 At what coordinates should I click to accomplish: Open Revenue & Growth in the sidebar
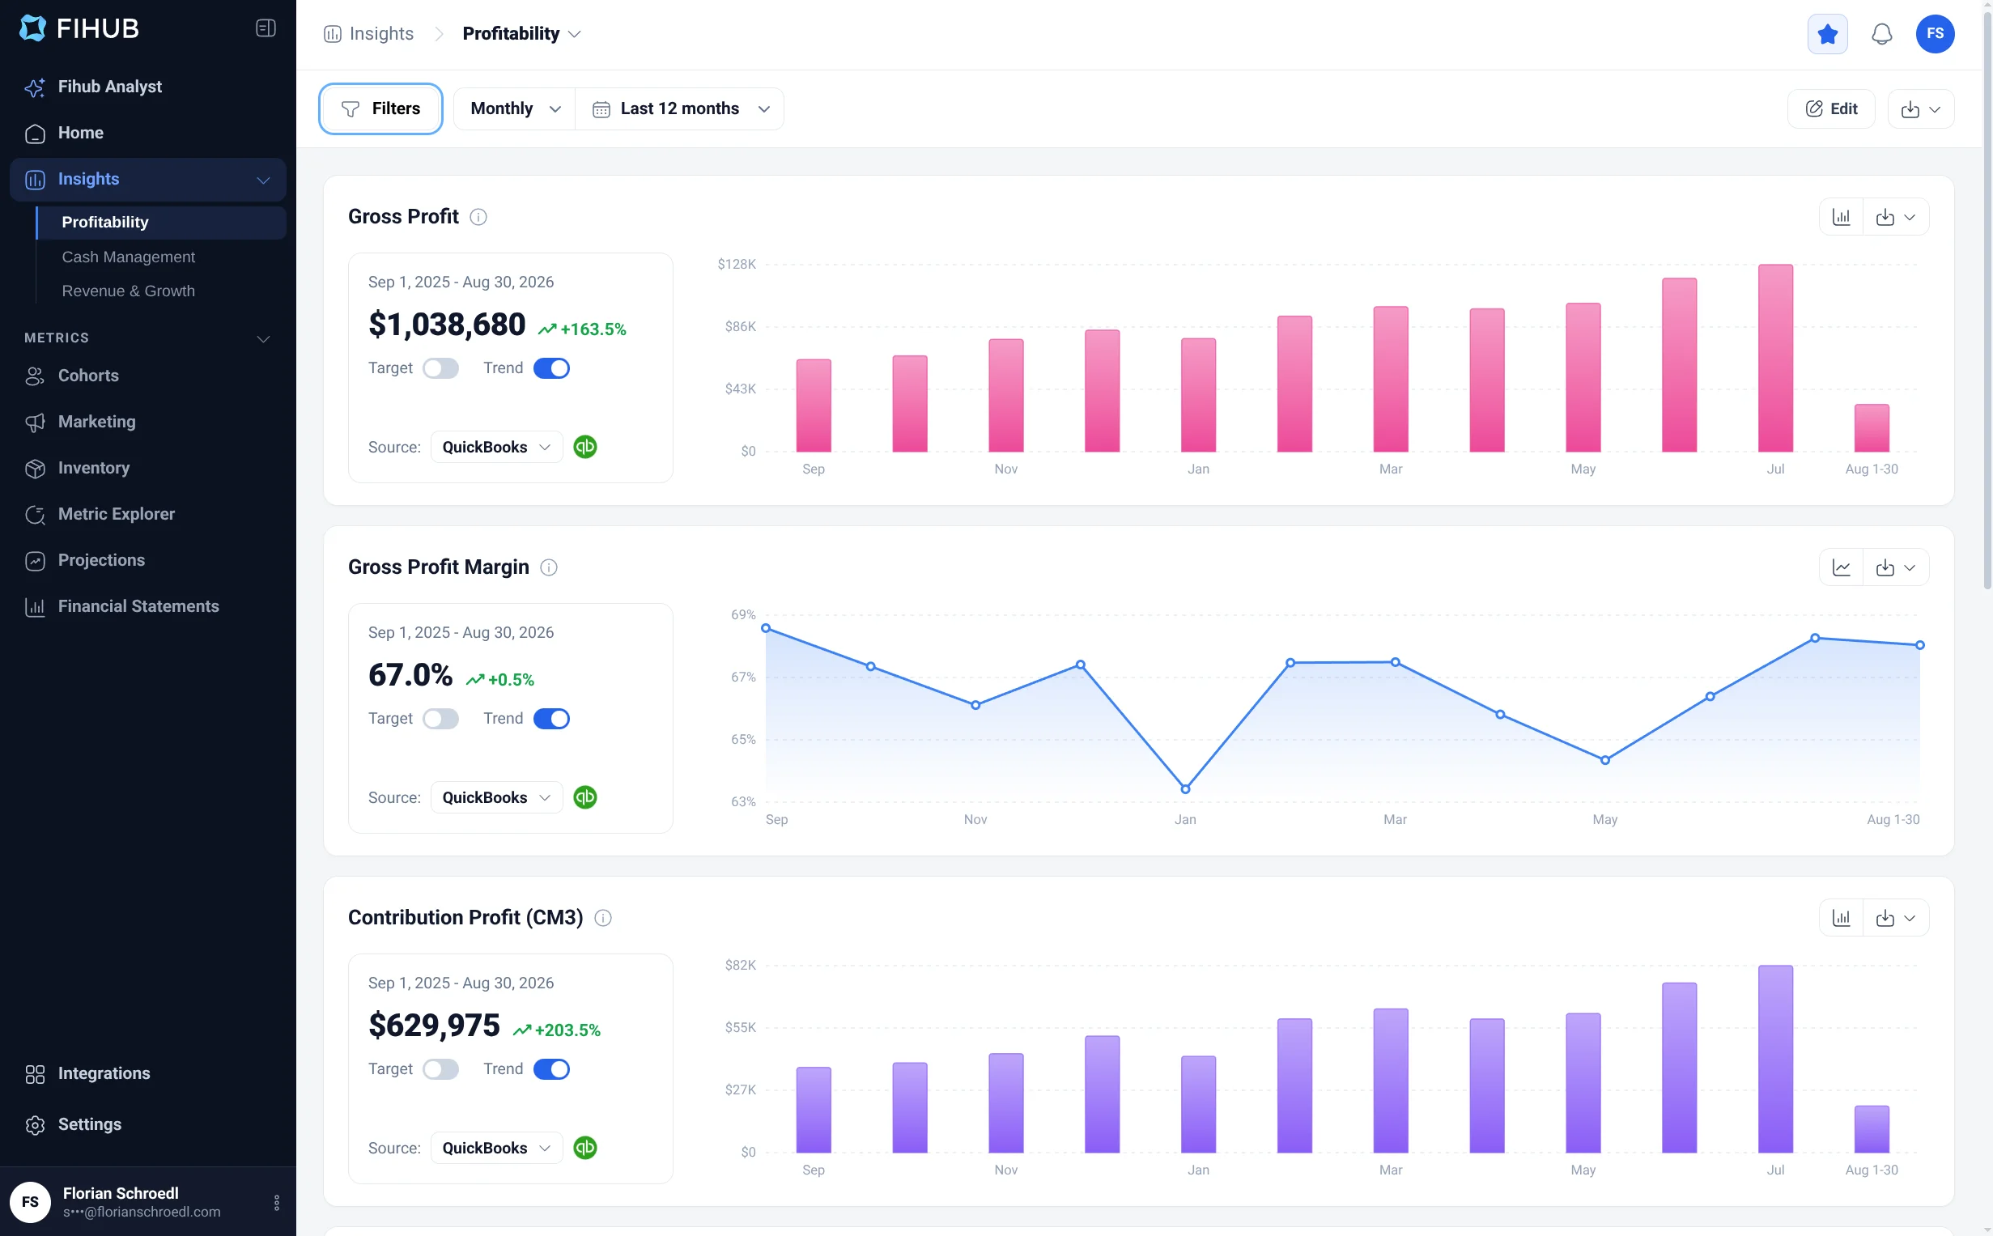click(x=129, y=292)
